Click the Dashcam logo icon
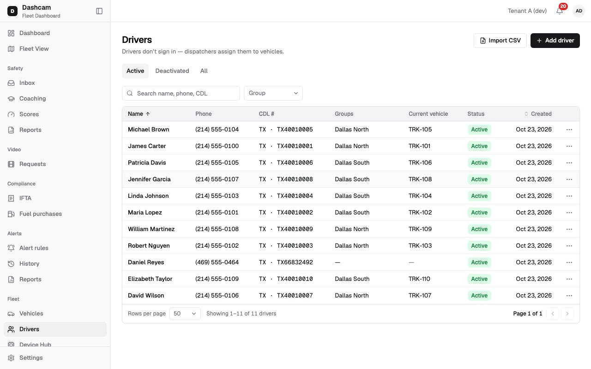 click(x=12, y=11)
